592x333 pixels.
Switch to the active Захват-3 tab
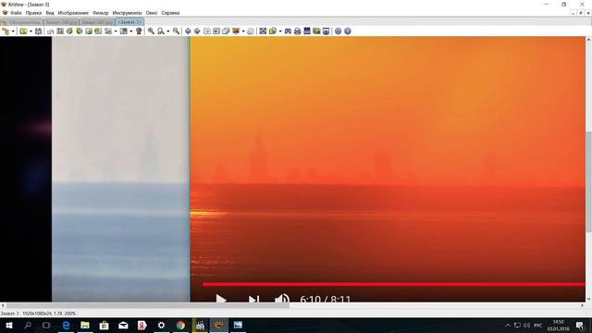(129, 22)
